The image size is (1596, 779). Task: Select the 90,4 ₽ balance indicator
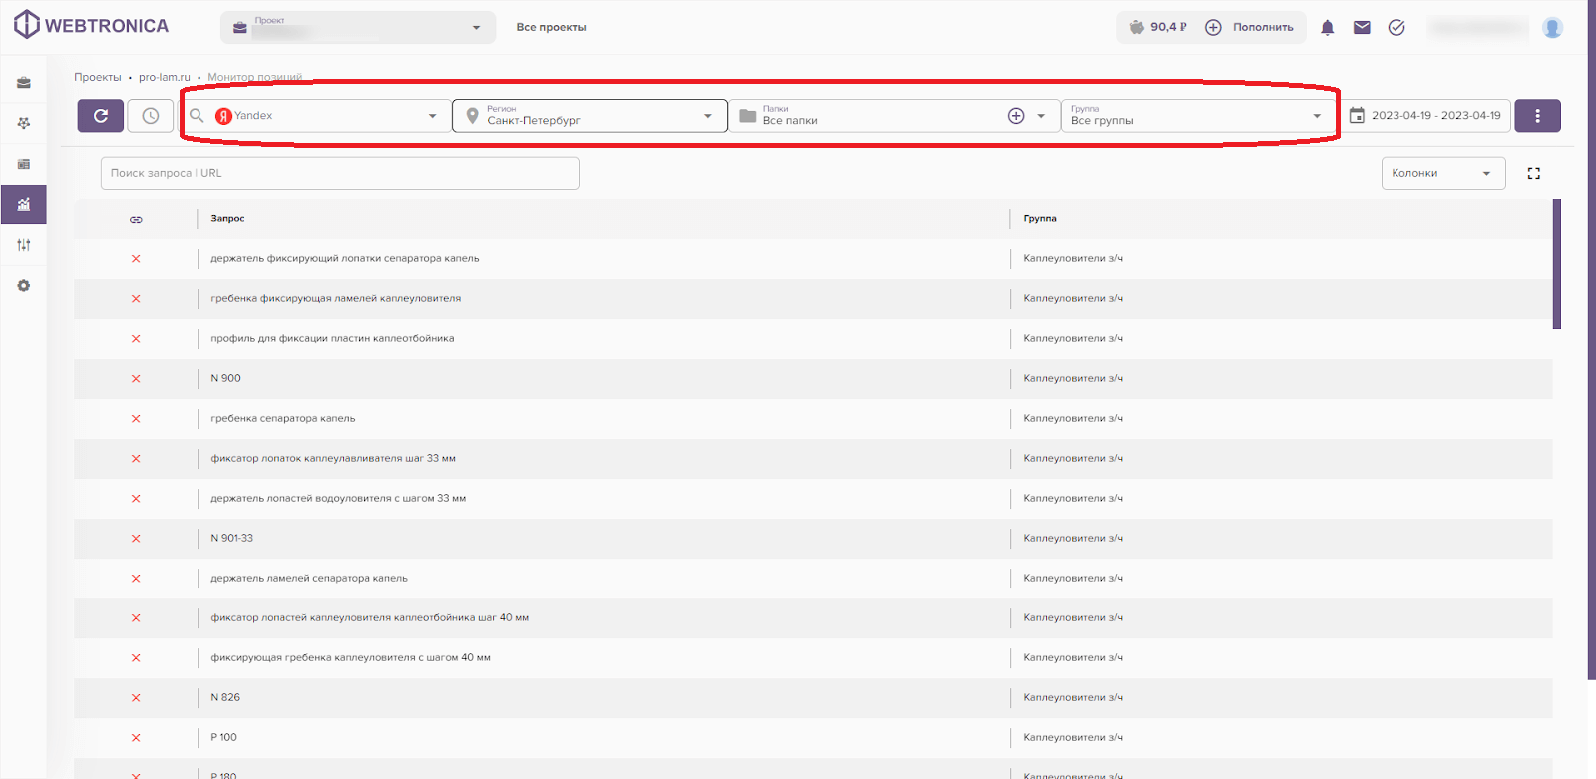(1157, 28)
